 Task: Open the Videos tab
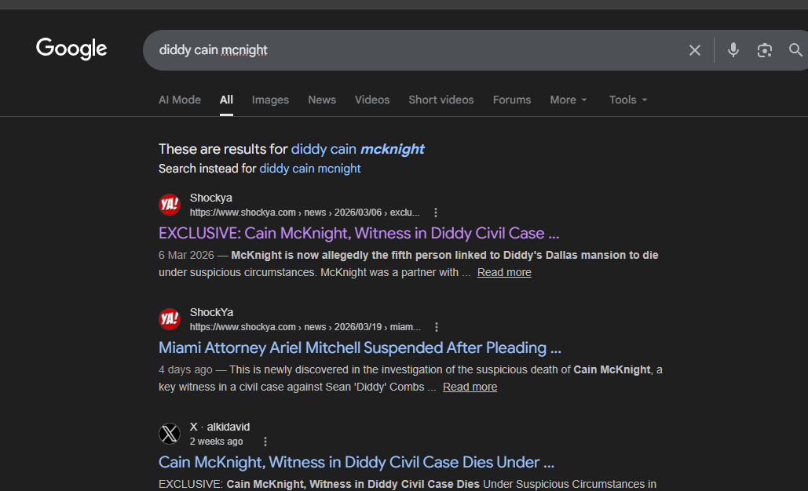(372, 100)
